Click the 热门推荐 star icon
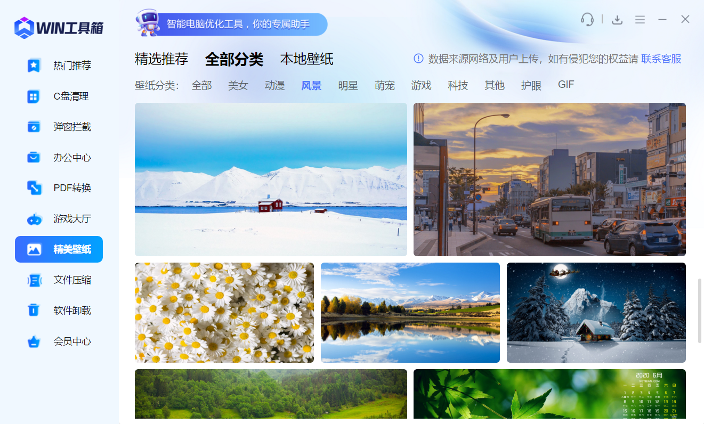 coord(34,66)
